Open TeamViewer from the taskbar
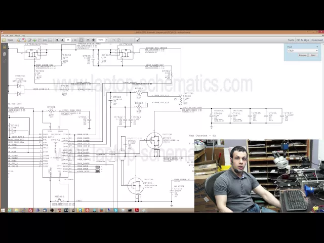The height and width of the screenshot is (243, 324). pyautogui.click(x=80, y=211)
